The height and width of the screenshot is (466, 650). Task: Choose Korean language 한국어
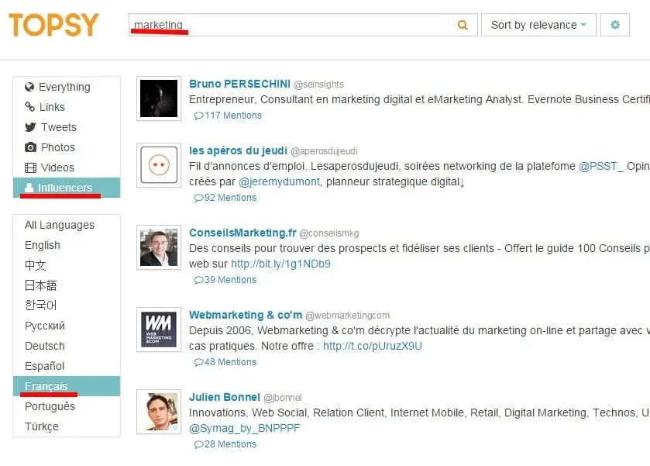[67, 305]
